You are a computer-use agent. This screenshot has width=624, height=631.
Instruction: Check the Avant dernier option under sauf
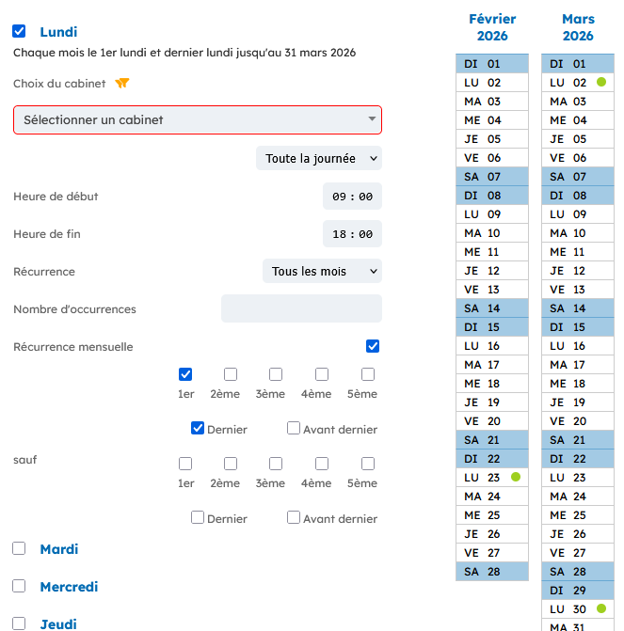click(x=294, y=517)
